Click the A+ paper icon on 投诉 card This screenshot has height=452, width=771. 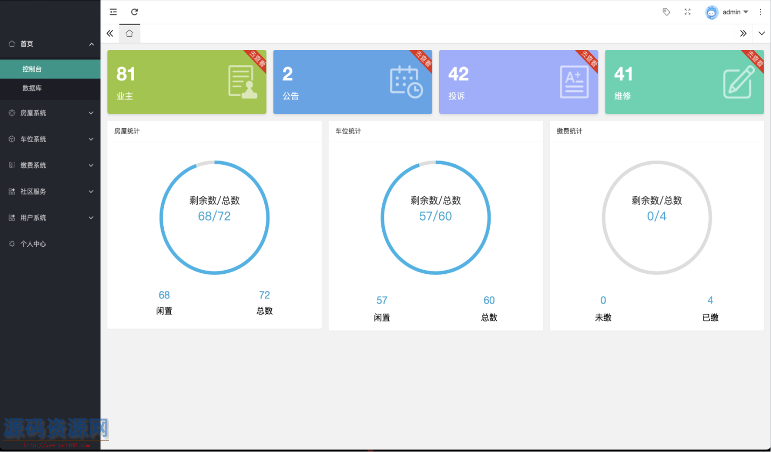click(x=574, y=82)
